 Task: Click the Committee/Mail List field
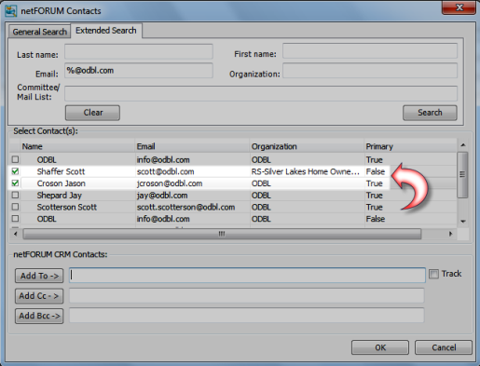261,93
